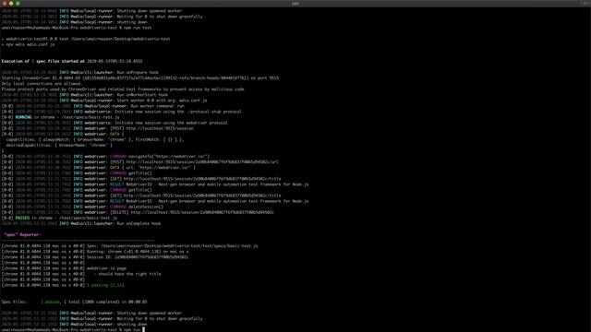Click the 'Start worker 0-0 with arg' line

point(104,101)
